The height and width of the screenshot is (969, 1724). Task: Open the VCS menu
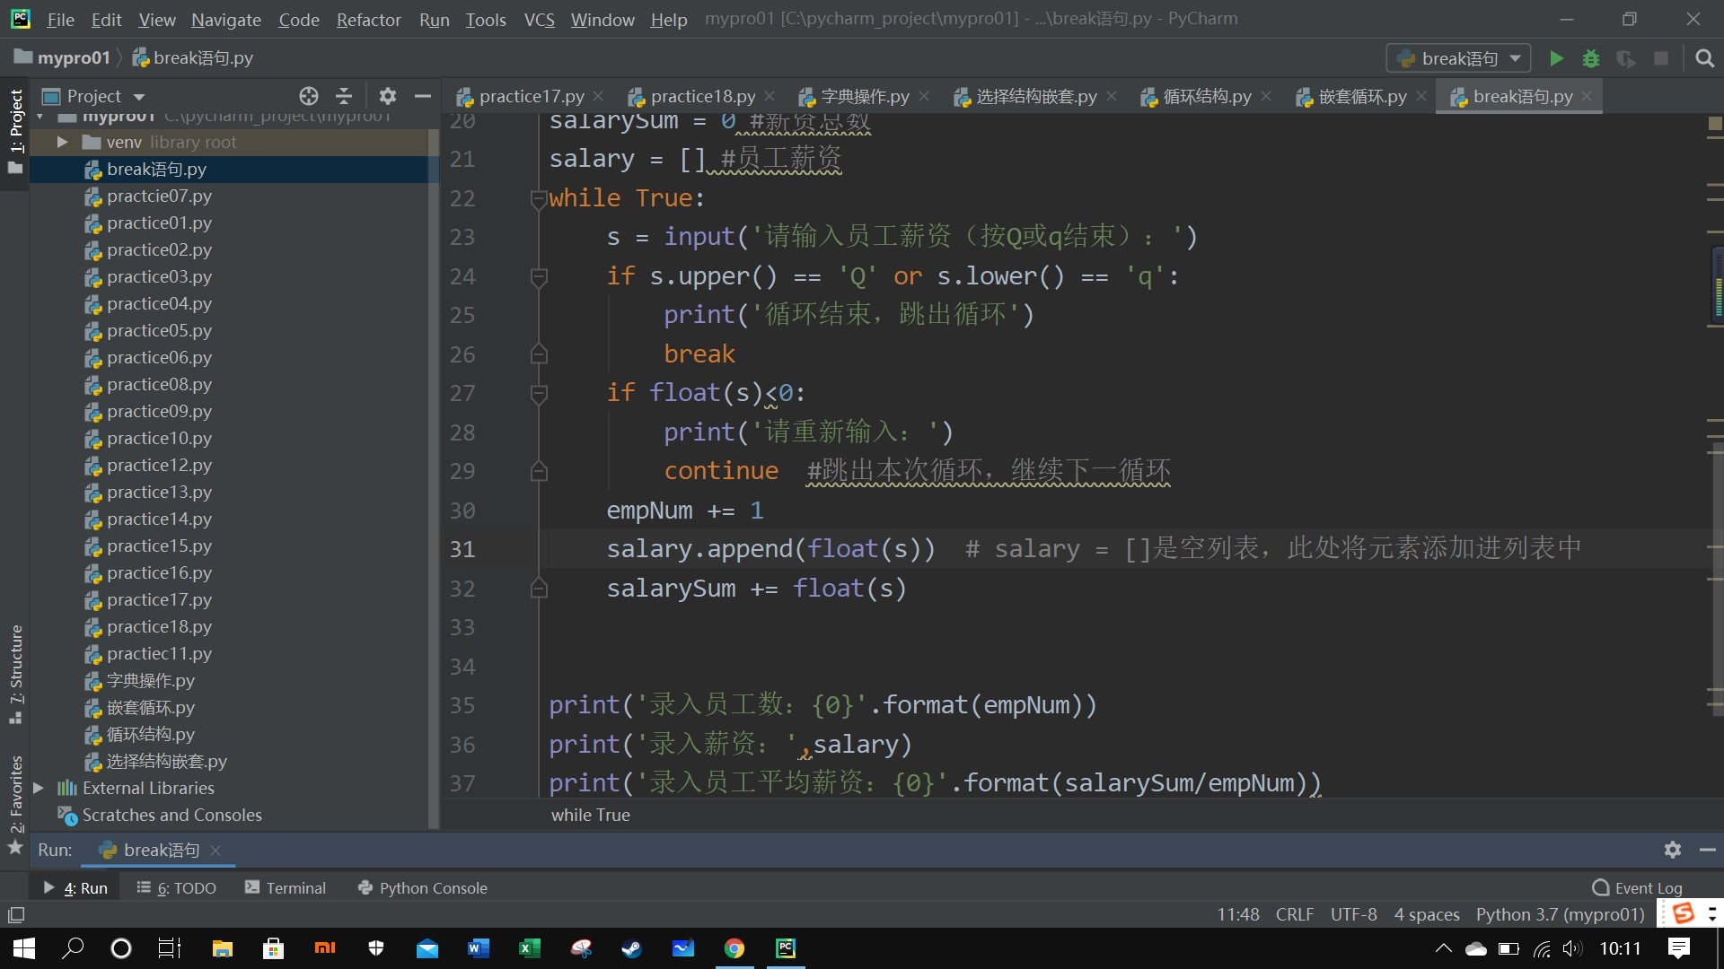[539, 19]
